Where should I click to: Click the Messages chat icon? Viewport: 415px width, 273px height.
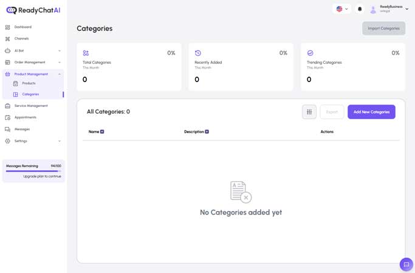[x=8, y=130]
